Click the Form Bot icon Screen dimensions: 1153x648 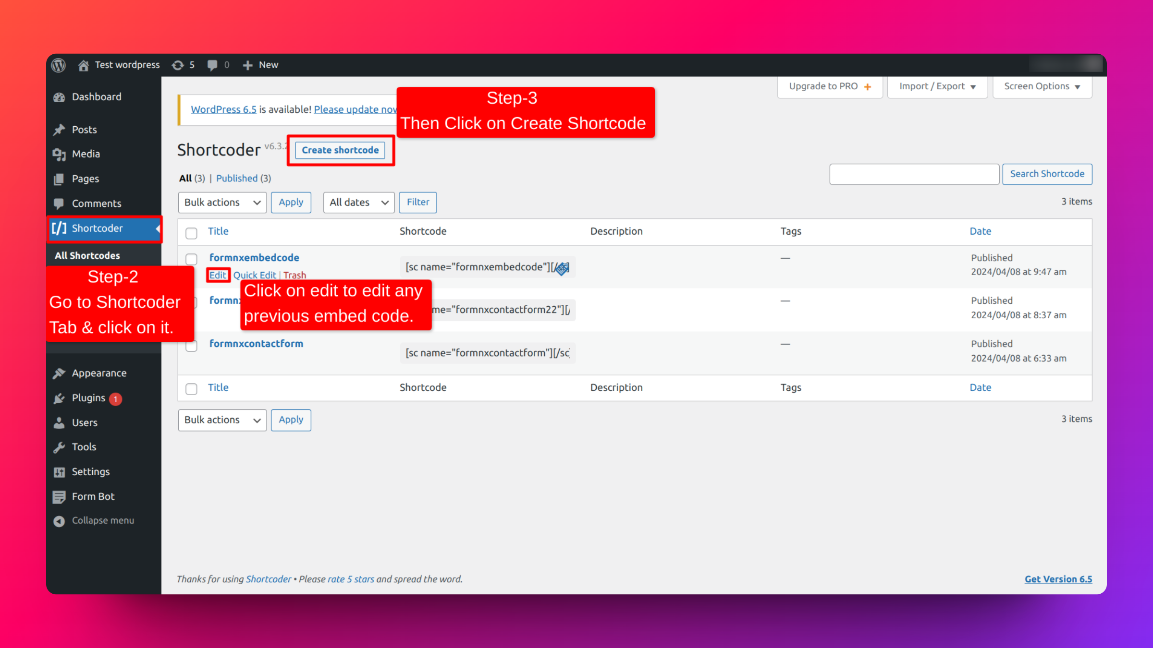(59, 497)
